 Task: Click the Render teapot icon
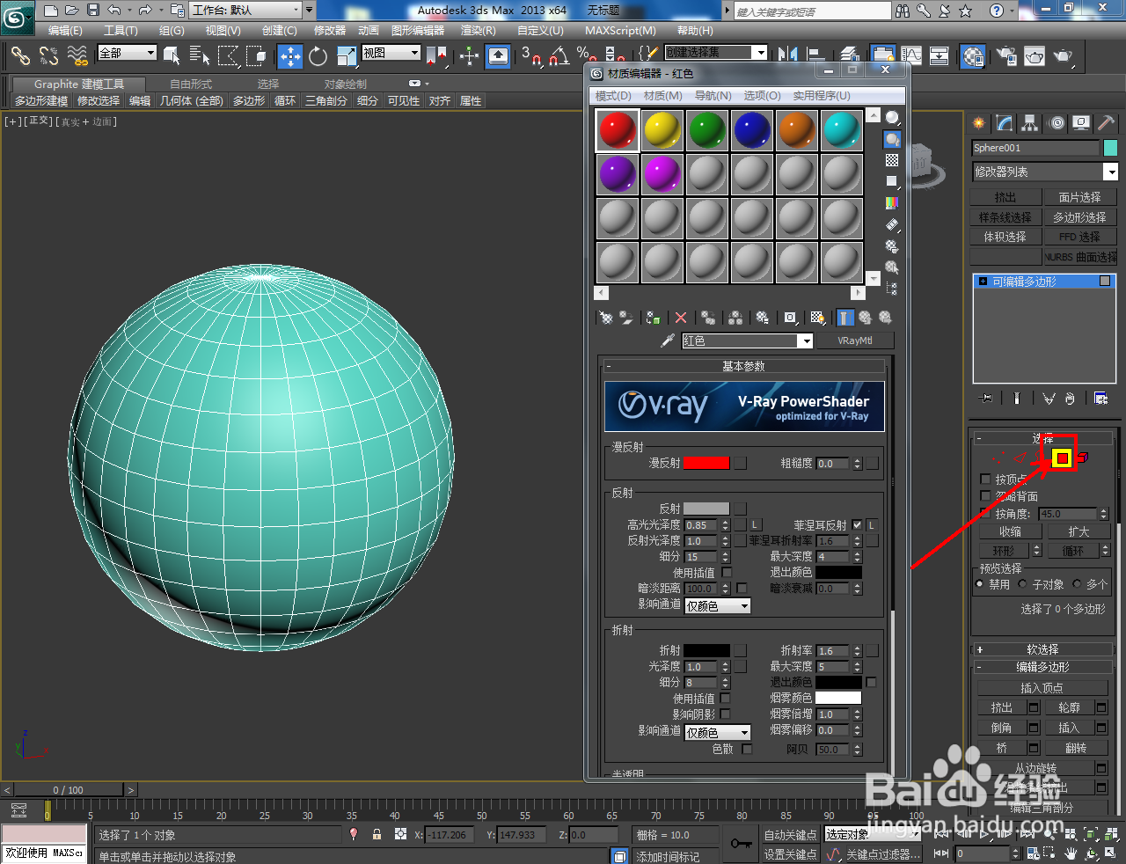point(1063,56)
